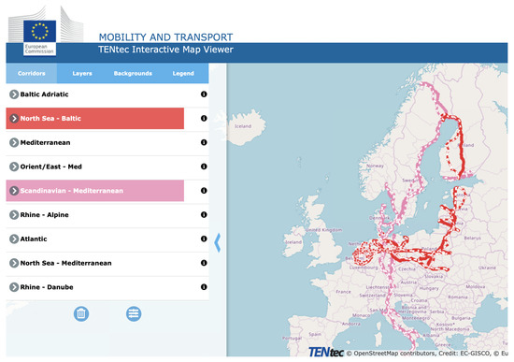
Task: Expand the Mediterranean chevron
Action: coord(14,142)
